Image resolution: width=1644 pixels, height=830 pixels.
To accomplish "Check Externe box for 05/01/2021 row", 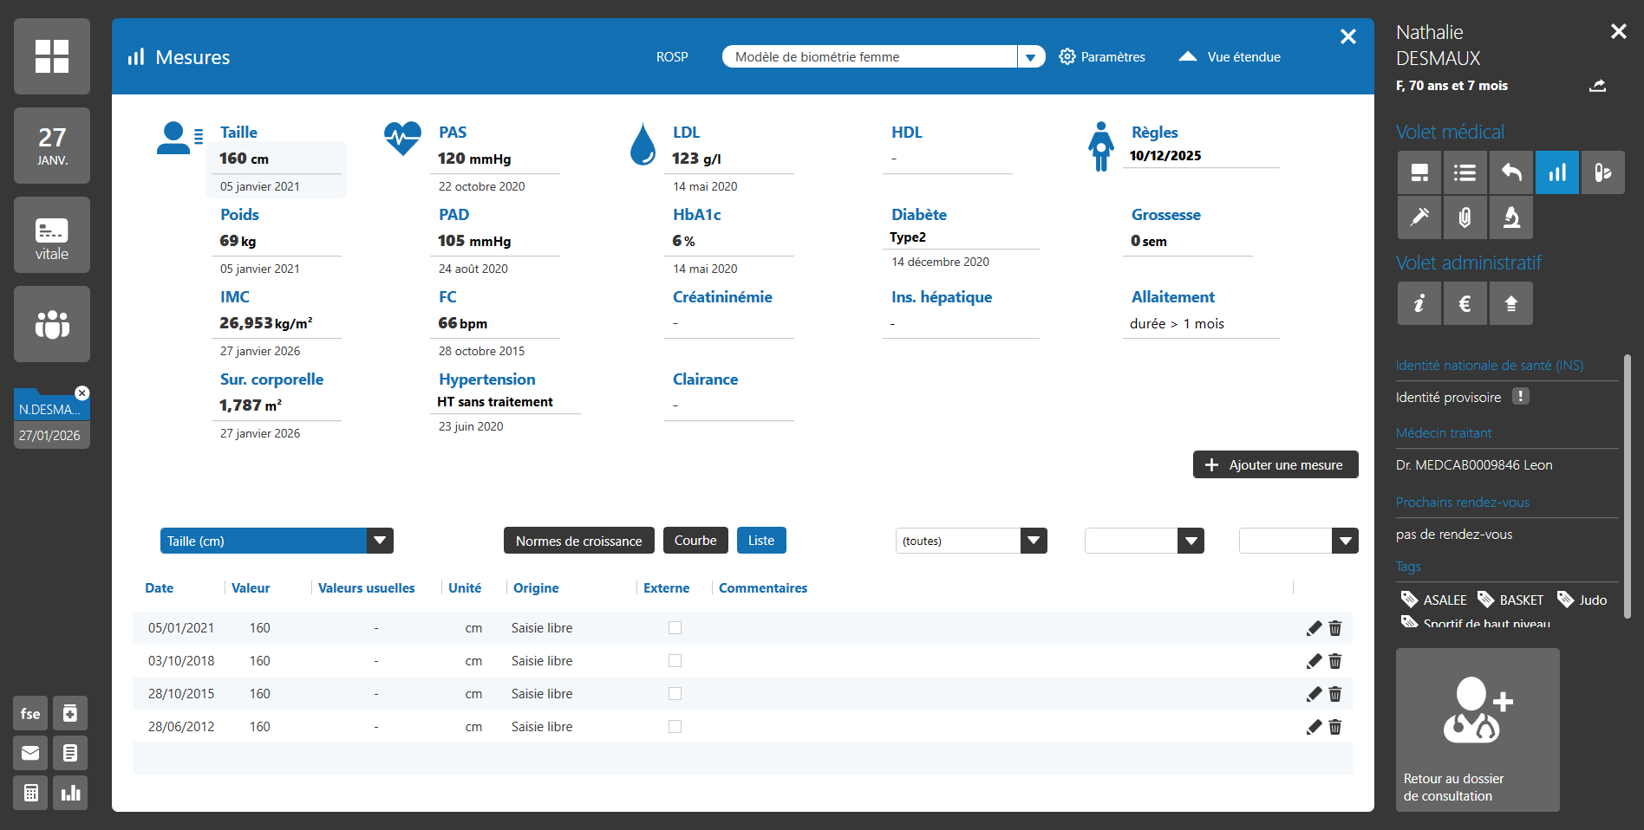I will point(675,628).
